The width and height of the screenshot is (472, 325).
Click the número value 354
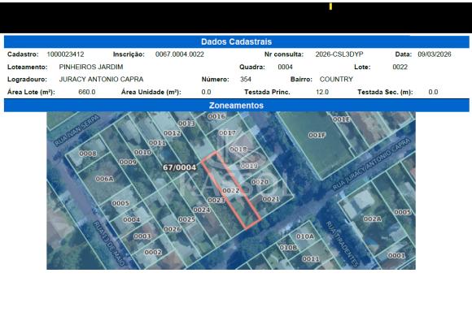pyautogui.click(x=246, y=80)
